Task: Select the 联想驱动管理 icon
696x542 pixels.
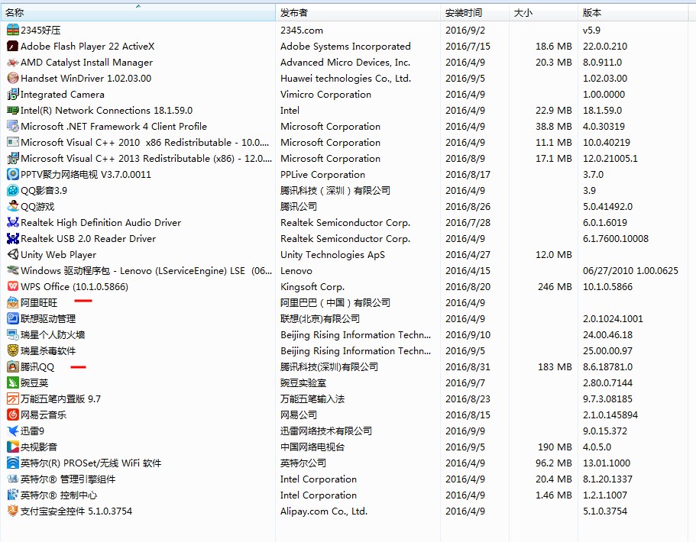Action: [13, 318]
